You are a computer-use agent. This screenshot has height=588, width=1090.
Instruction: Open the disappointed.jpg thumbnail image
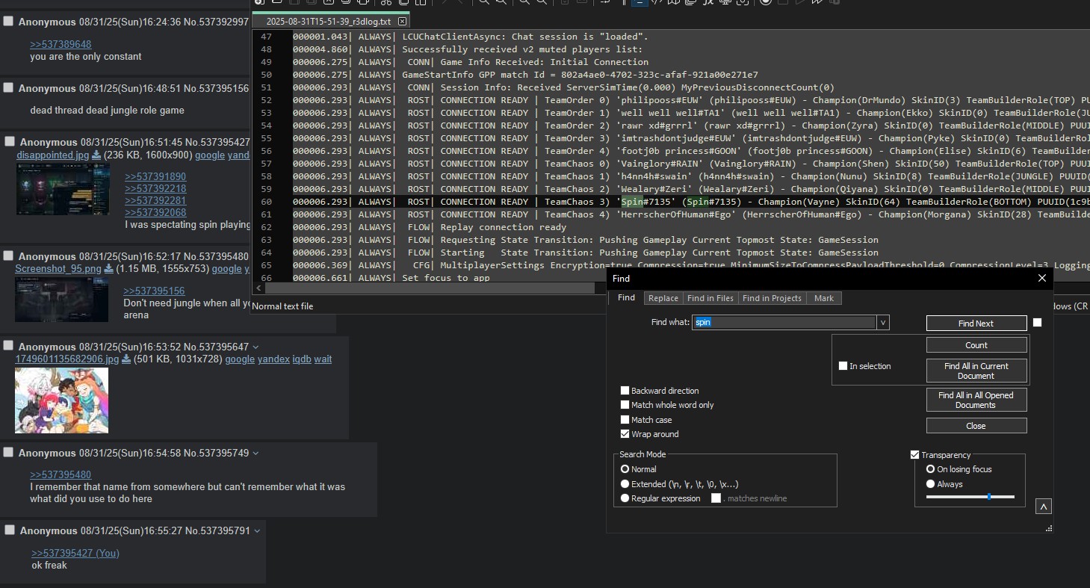[x=63, y=189]
